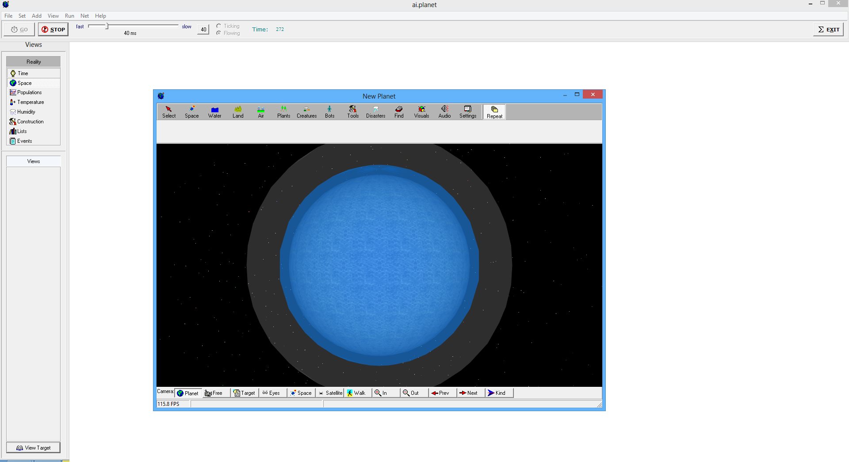Go to Prev camera target
Image resolution: width=849 pixels, height=462 pixels.
[x=443, y=393]
